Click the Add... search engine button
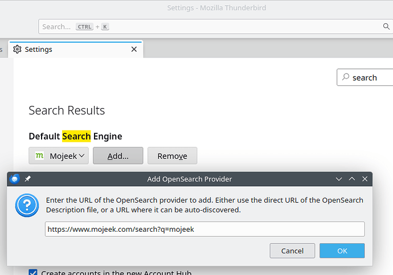Viewport: 393px width, 275px height. point(118,156)
